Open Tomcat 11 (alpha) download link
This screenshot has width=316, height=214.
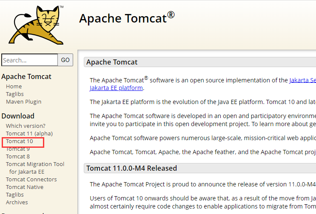(29, 133)
